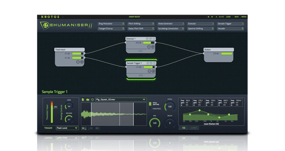Click the LOAD button
Viewport: 285px width, 151px height.
228,17
